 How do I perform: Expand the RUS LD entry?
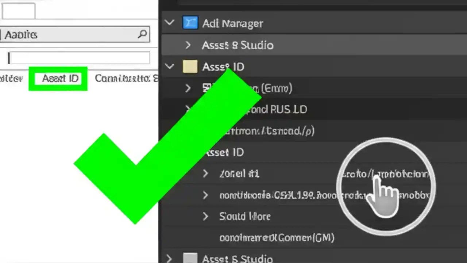coord(188,109)
